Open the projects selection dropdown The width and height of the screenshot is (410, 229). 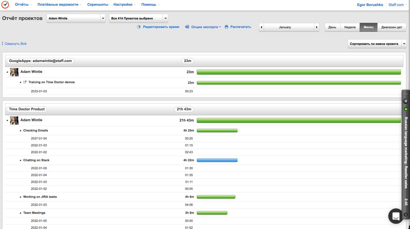138,18
